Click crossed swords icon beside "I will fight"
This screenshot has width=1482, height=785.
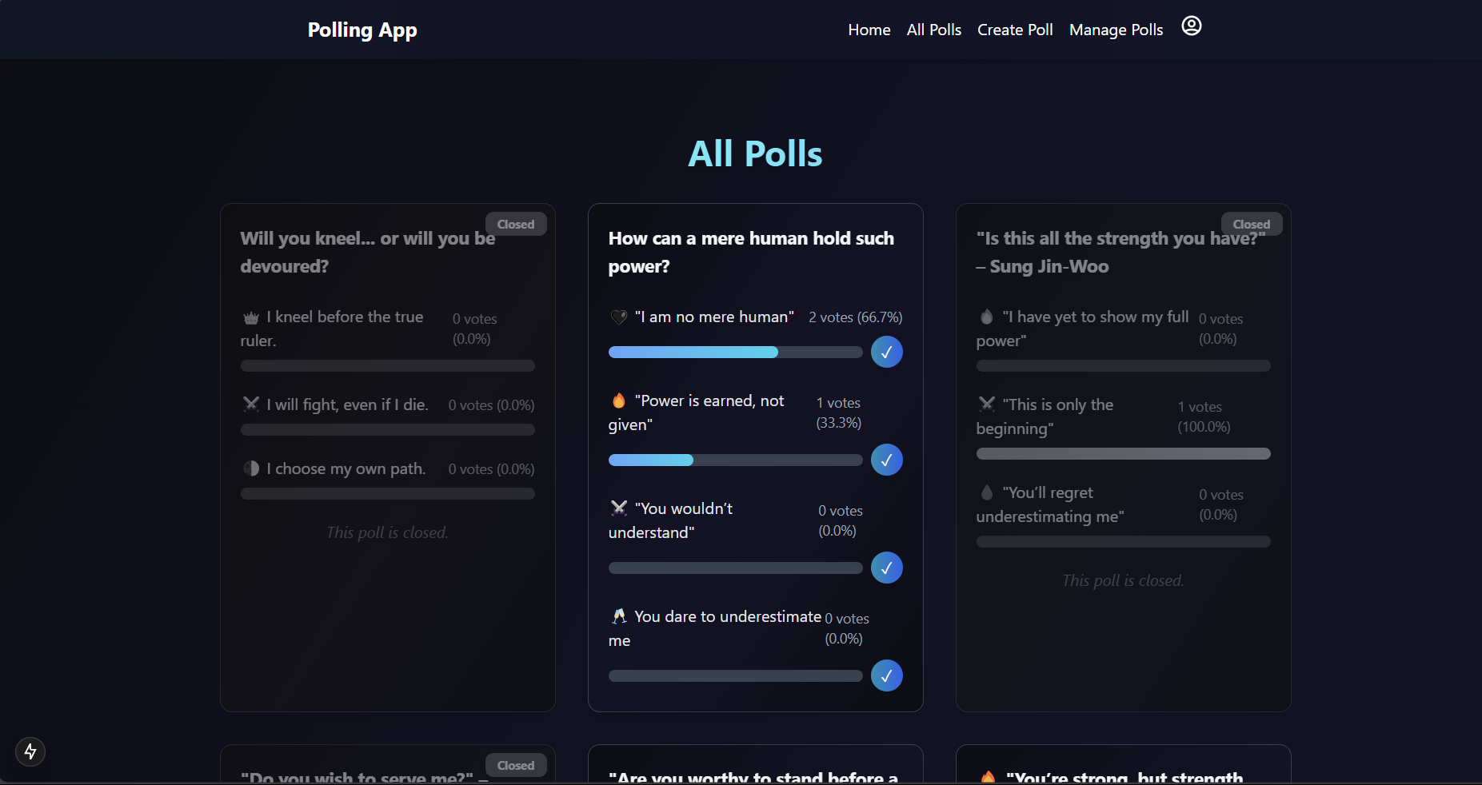(251, 404)
